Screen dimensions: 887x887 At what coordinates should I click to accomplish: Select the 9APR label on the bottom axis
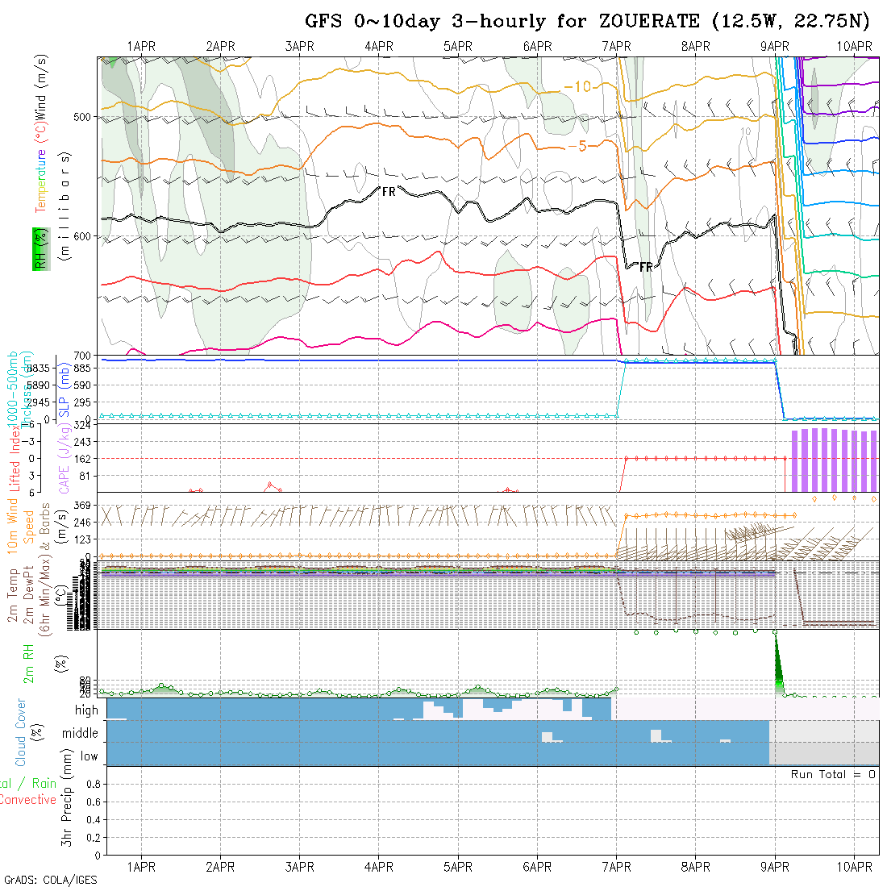pyautogui.click(x=774, y=867)
